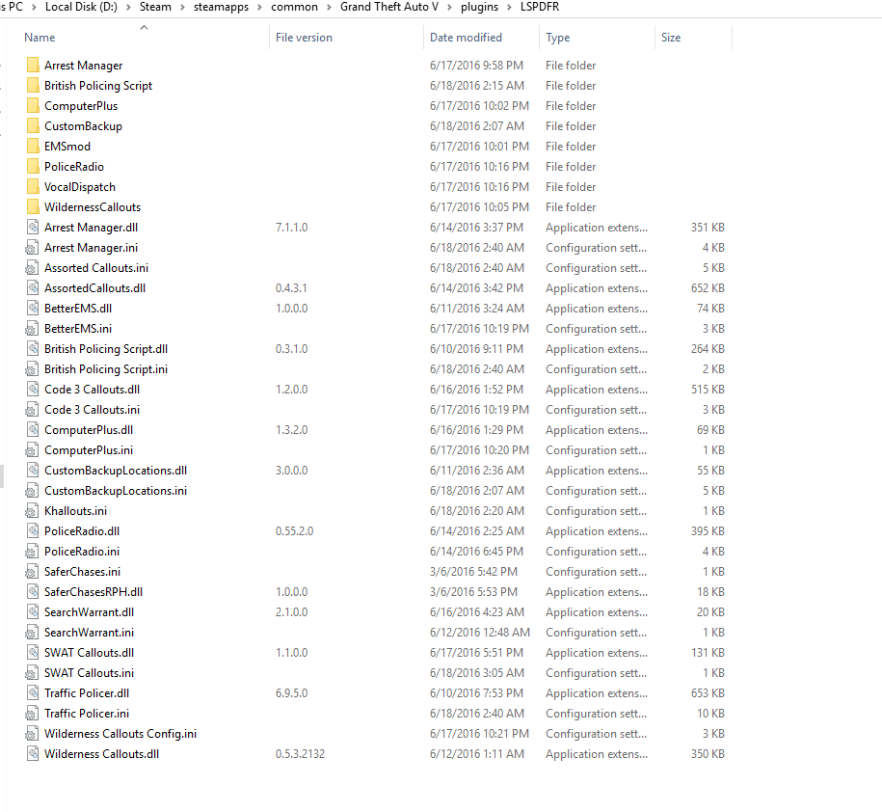Select the PoliceRadio.ini file name
The image size is (882, 812).
point(82,552)
